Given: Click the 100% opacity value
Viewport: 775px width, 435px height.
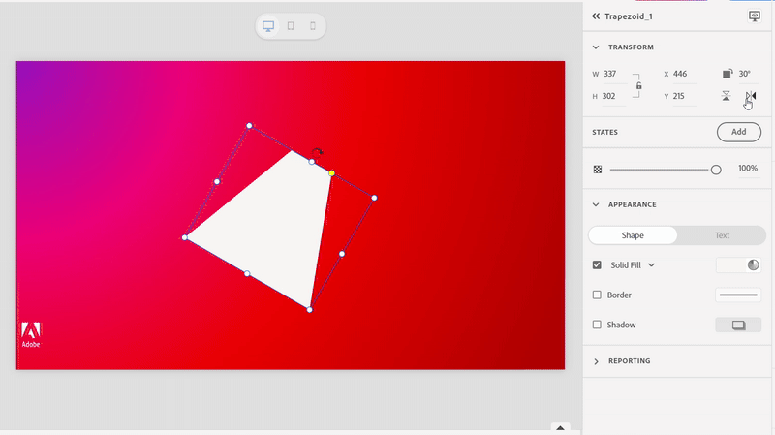Looking at the screenshot, I should [x=748, y=169].
